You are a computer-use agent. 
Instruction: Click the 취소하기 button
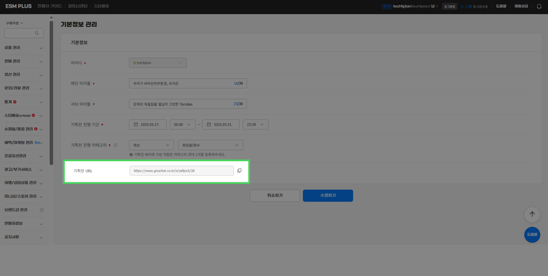tap(275, 196)
